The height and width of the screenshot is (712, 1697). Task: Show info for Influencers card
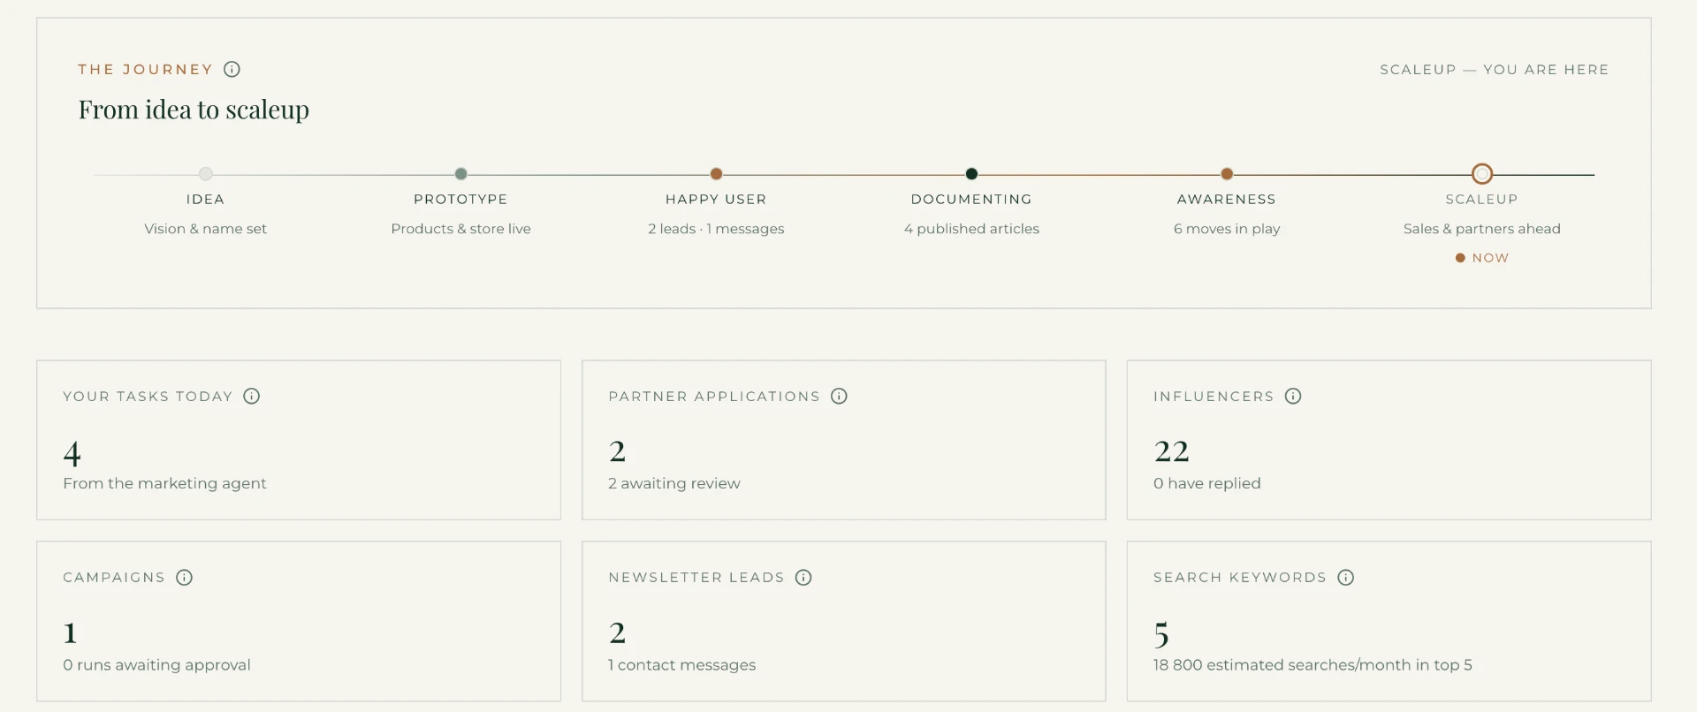tap(1293, 396)
